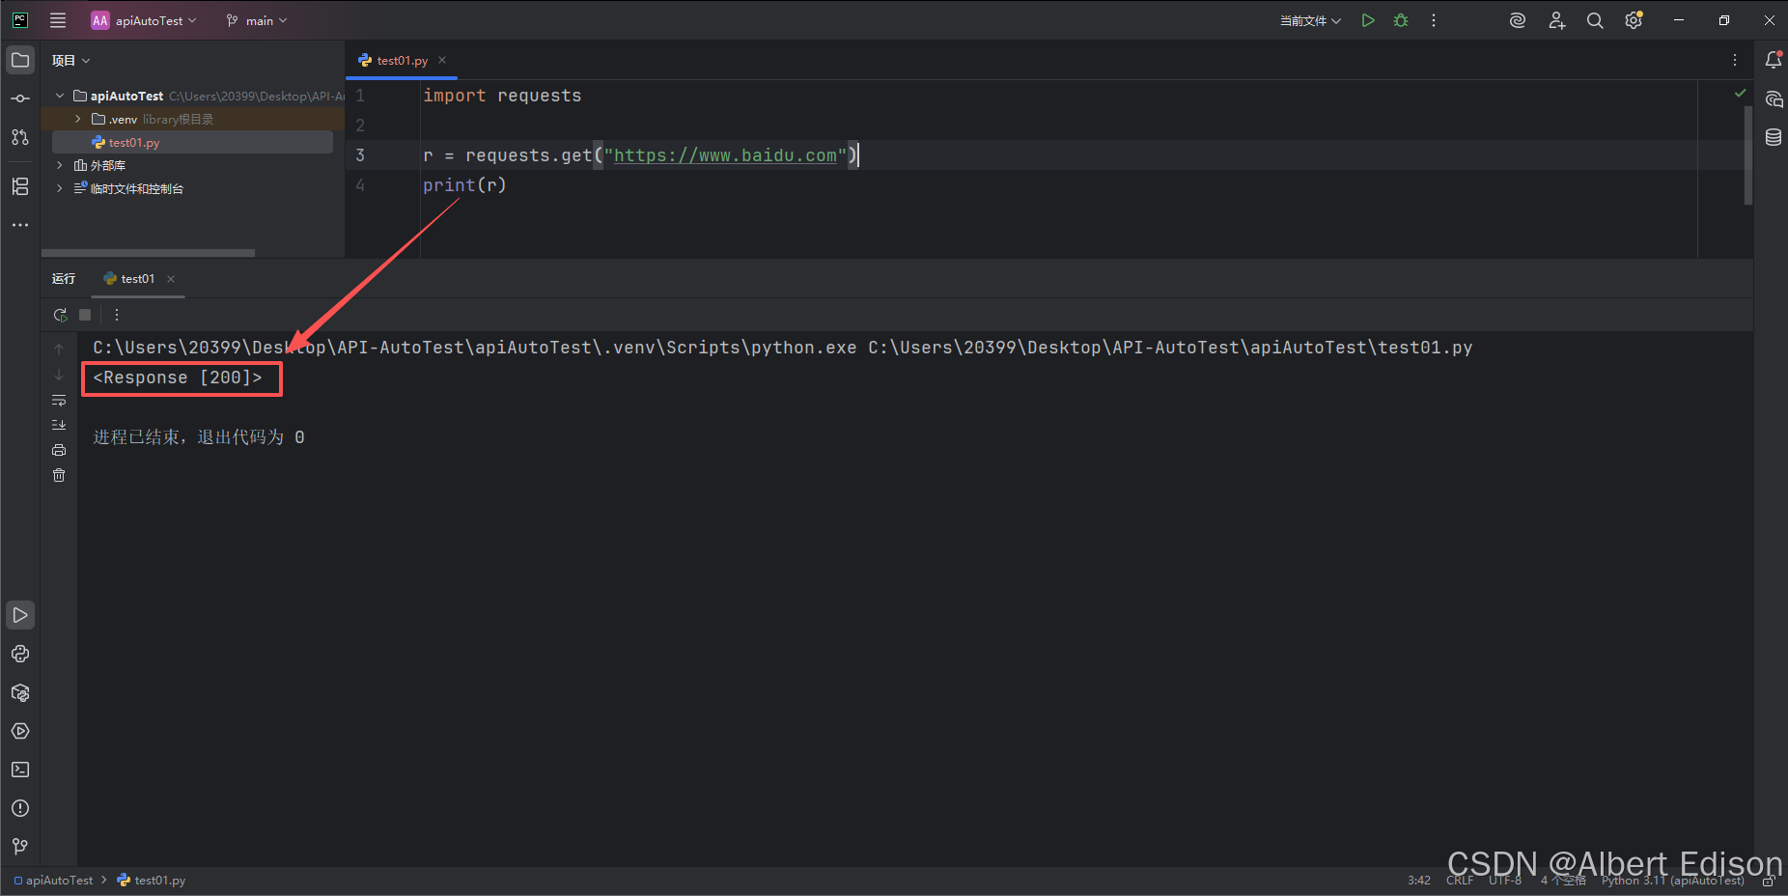Open the current file run configuration dropdown
Screen dimensions: 1788x896
(1310, 20)
